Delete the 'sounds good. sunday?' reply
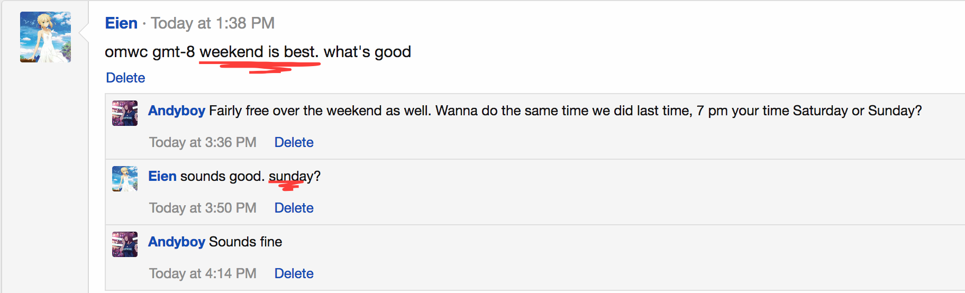965x293 pixels. click(x=294, y=208)
